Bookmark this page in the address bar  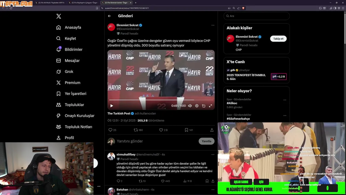[x=97, y=8]
